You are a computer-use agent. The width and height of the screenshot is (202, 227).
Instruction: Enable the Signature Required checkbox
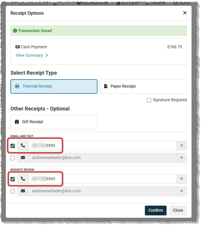tap(149, 100)
